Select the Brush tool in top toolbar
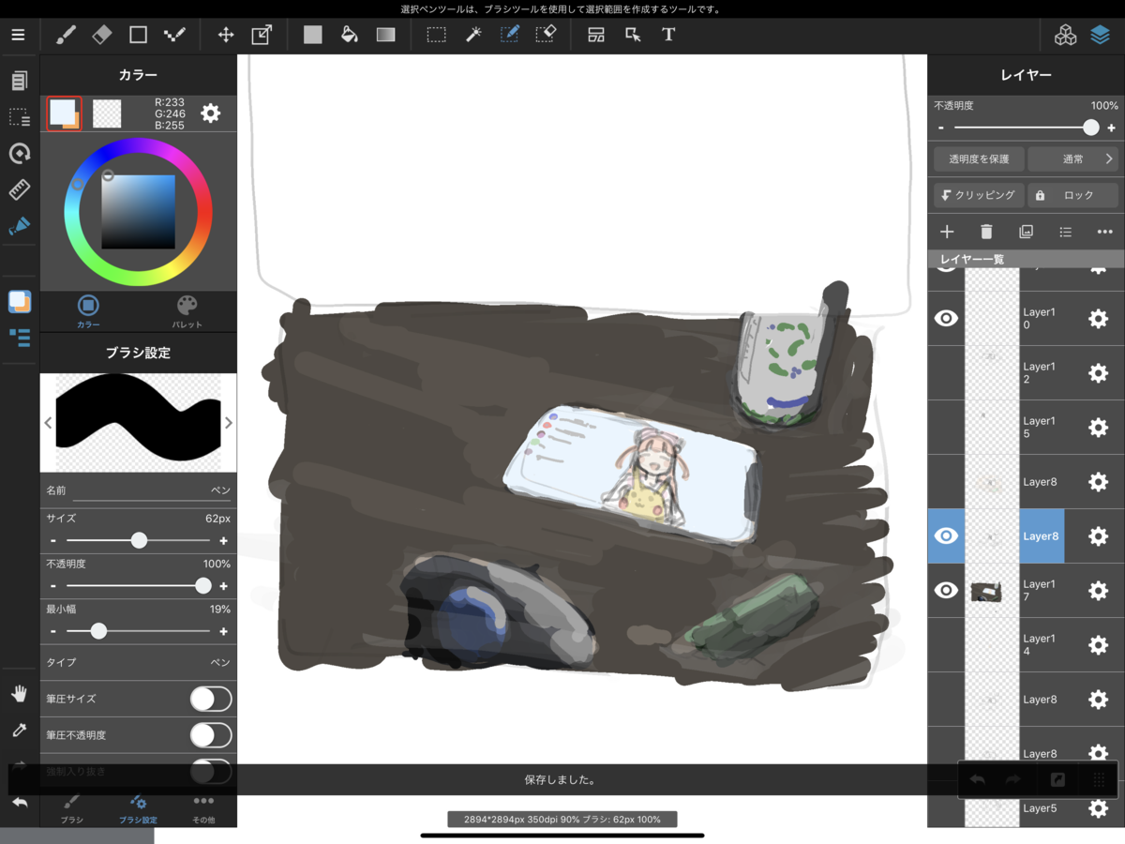Screen dimensions: 1125x844 pyautogui.click(x=66, y=35)
